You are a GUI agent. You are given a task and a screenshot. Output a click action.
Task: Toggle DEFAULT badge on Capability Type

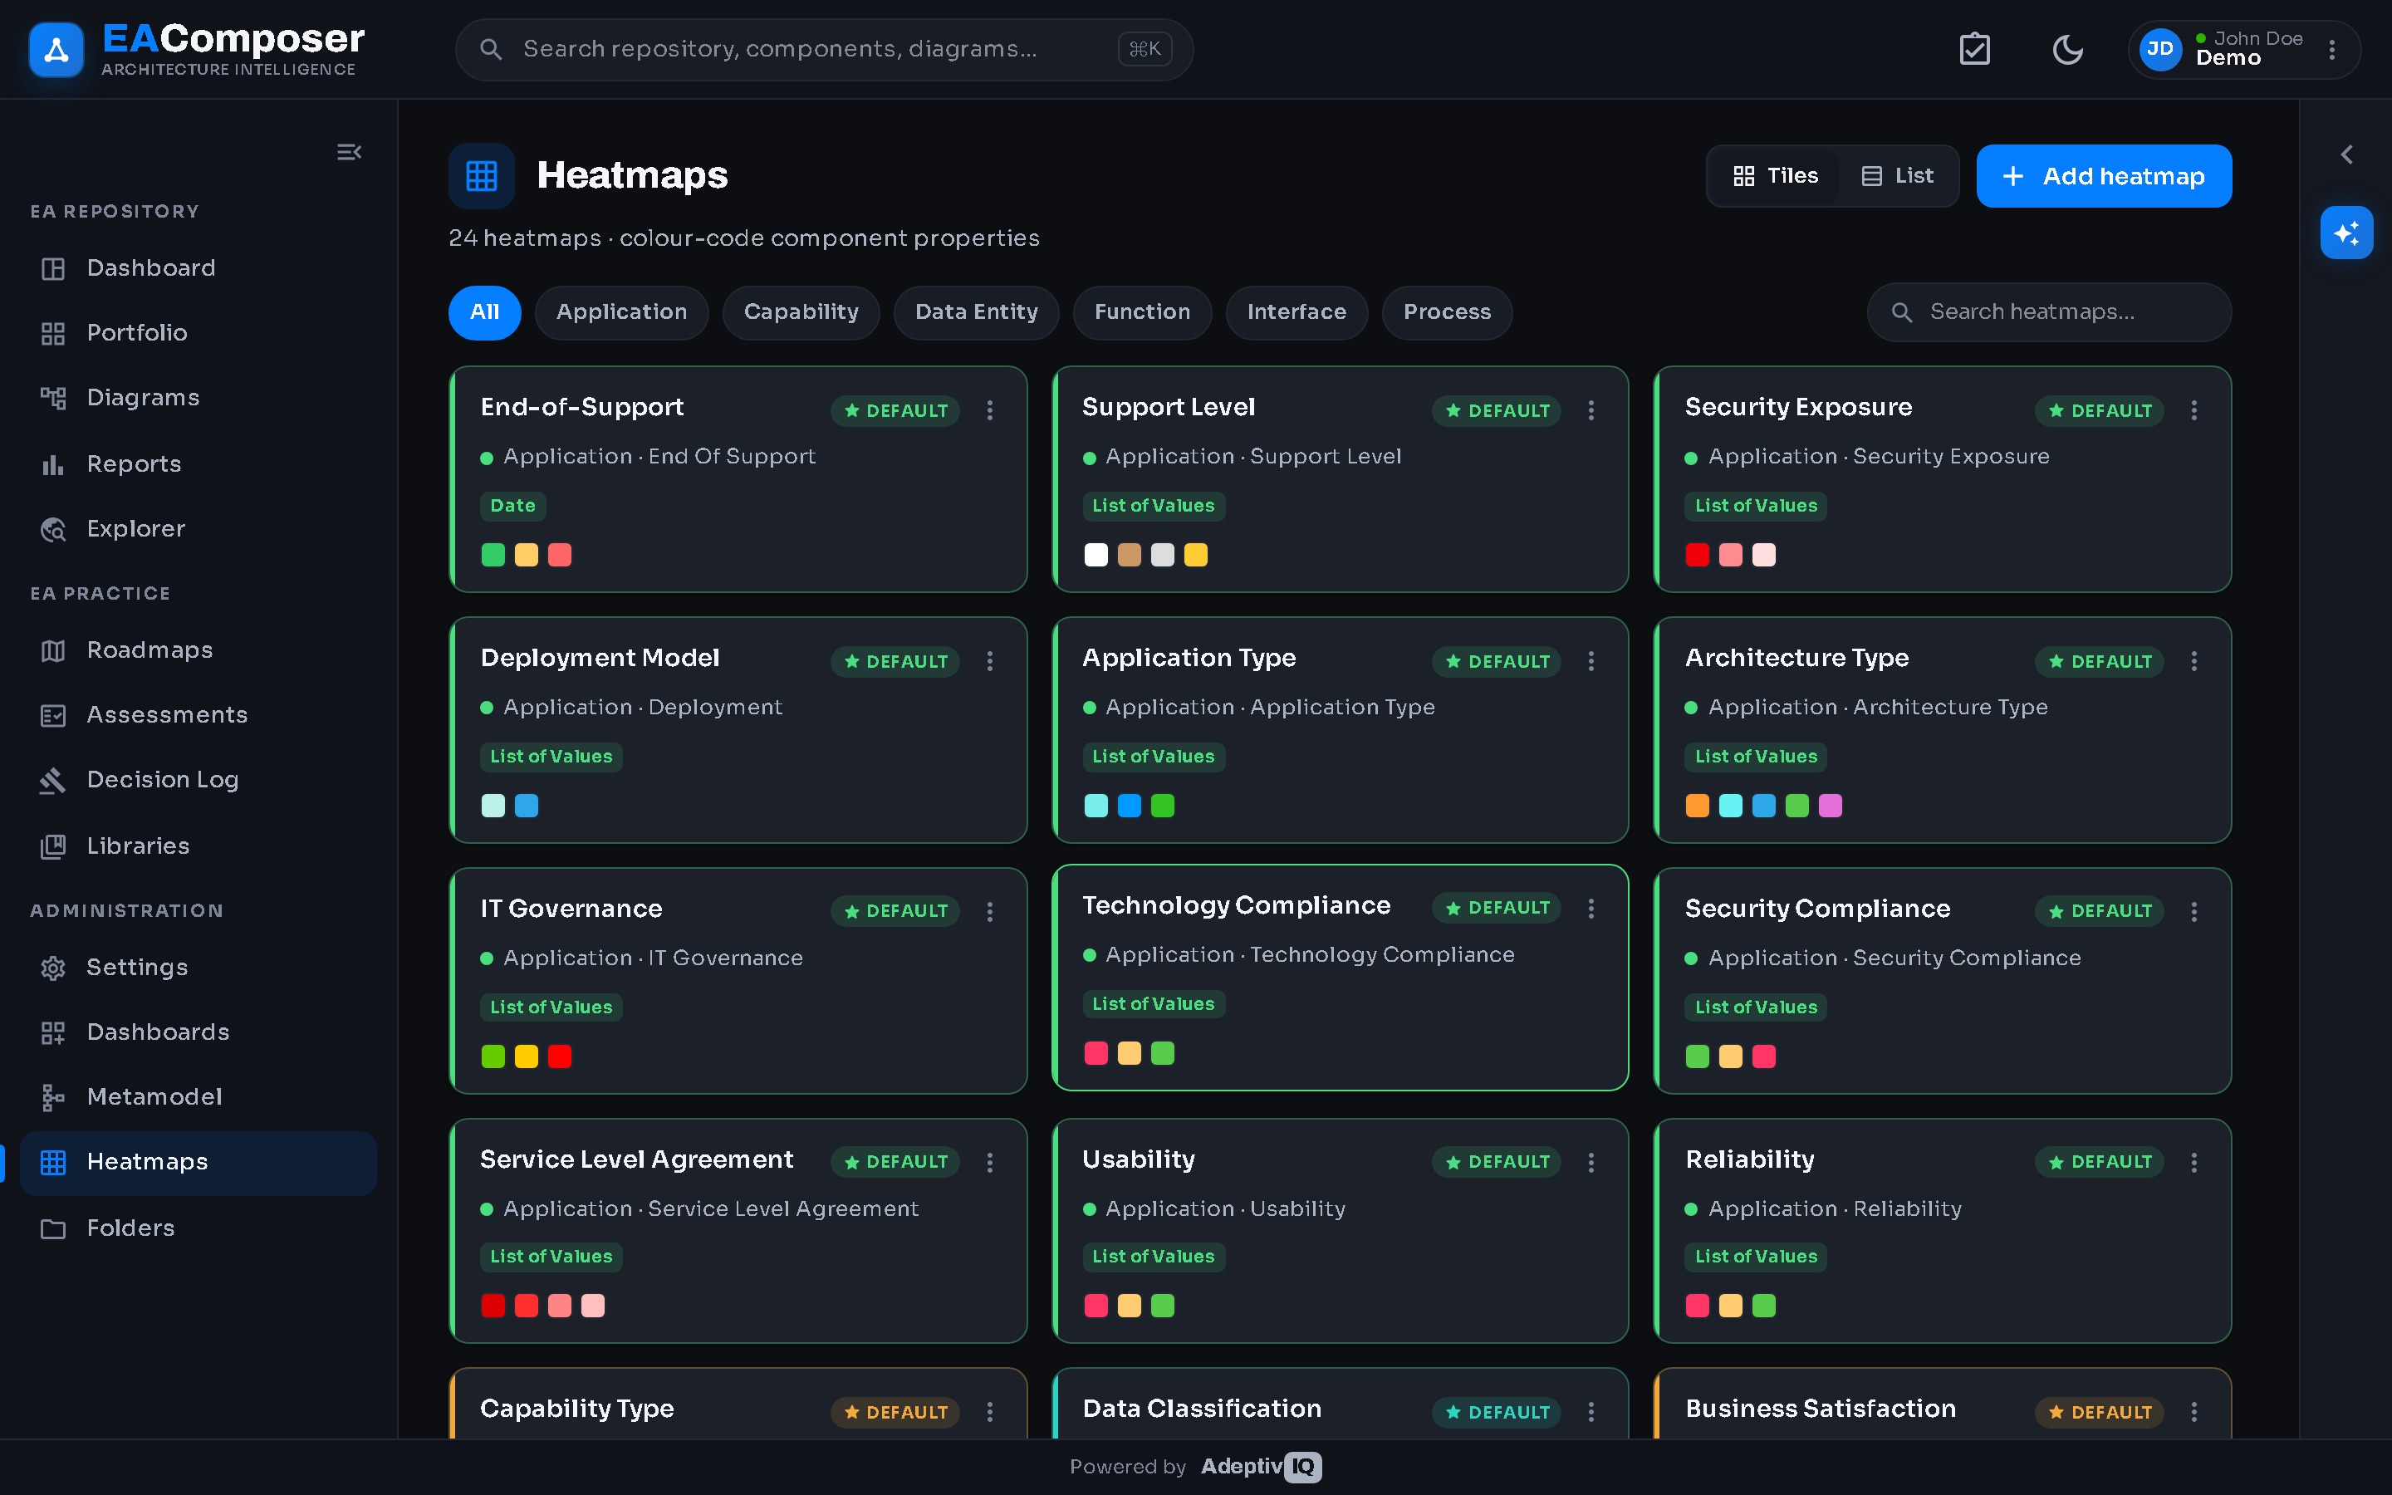point(895,1412)
